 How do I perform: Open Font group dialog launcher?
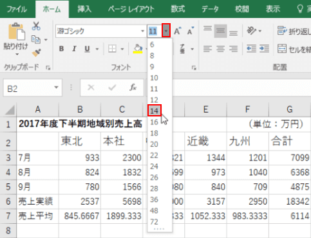click(x=194, y=68)
